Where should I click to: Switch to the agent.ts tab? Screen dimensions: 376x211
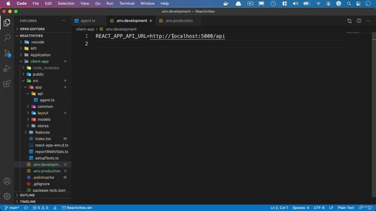[88, 21]
